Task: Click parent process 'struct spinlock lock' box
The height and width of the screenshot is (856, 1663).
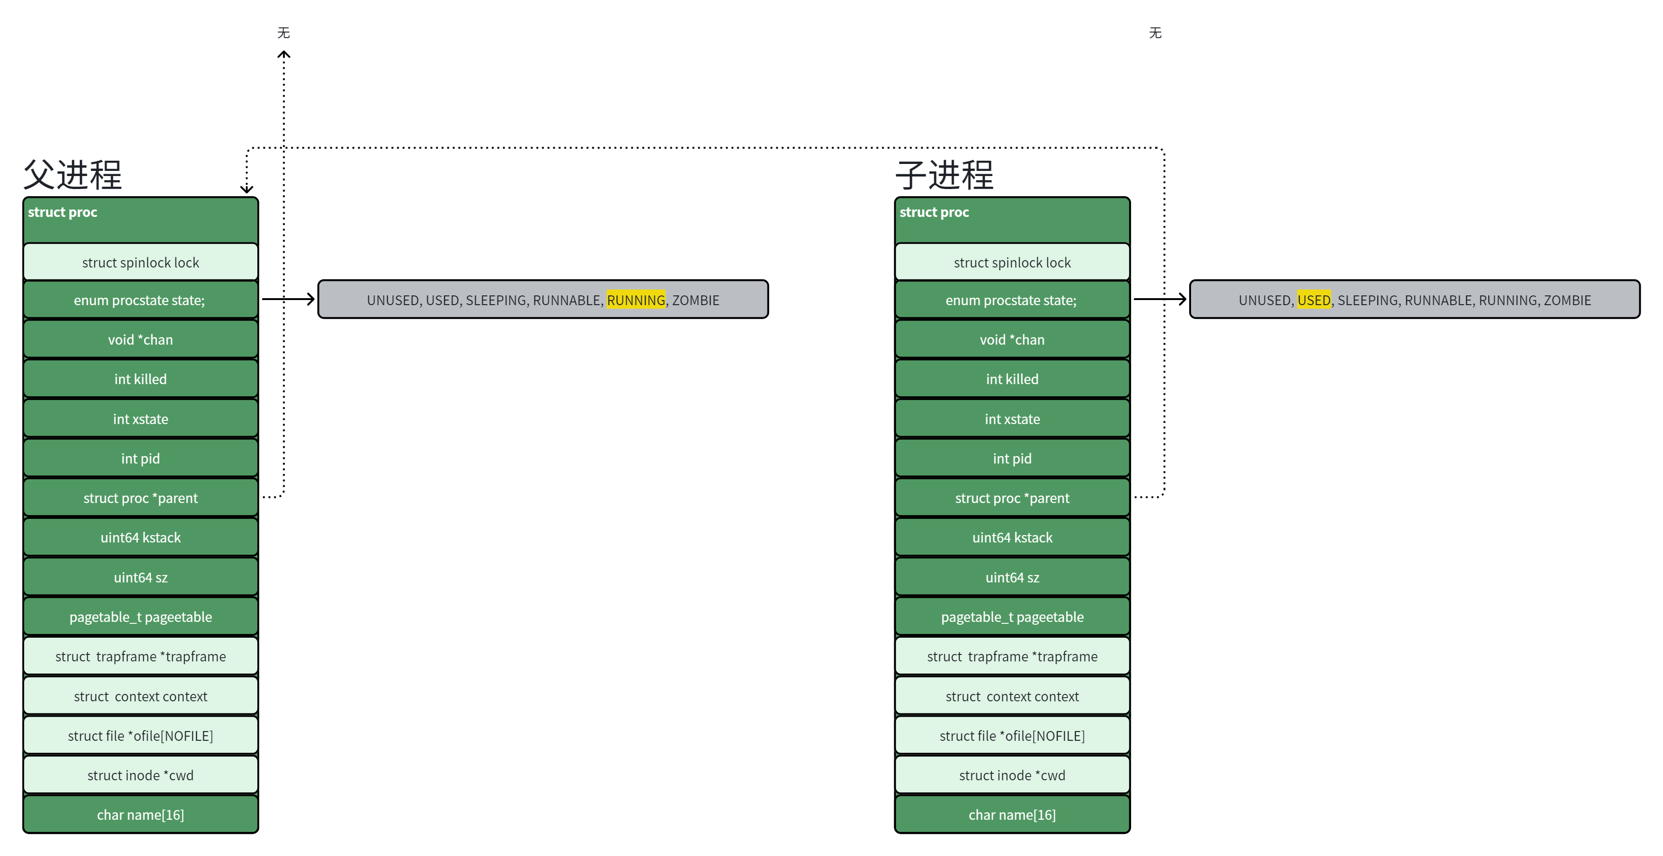Action: click(140, 262)
